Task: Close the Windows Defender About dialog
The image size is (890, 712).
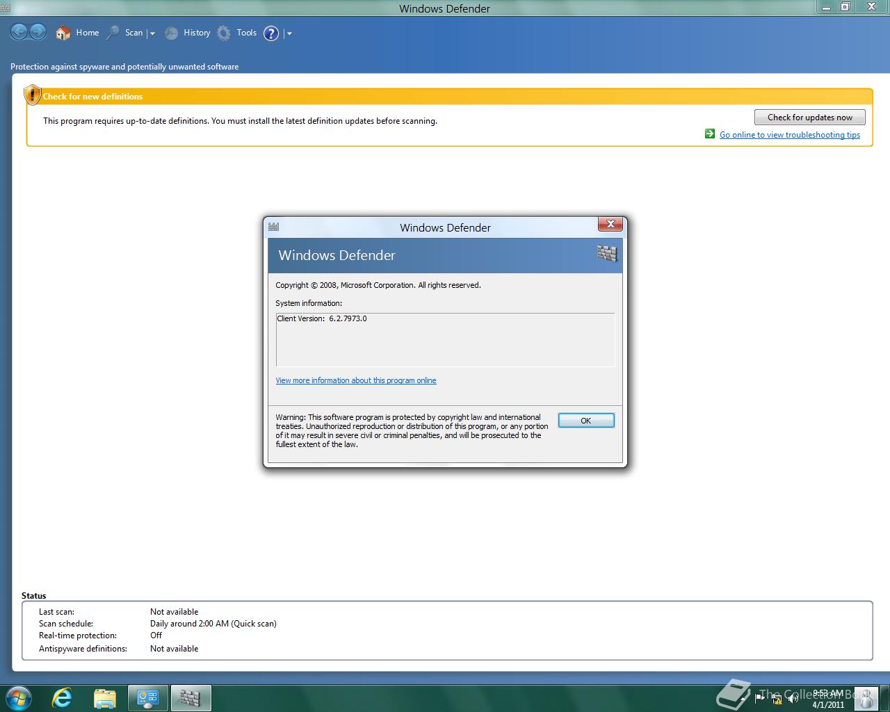Action: point(610,224)
